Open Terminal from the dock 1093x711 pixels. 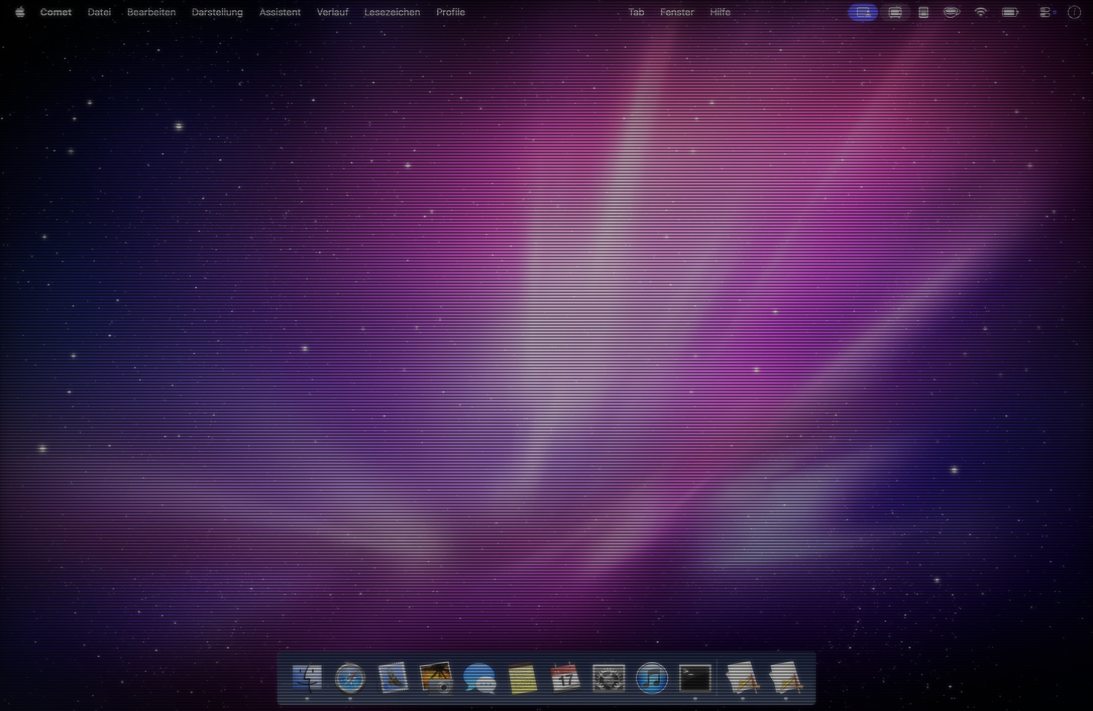pos(695,678)
